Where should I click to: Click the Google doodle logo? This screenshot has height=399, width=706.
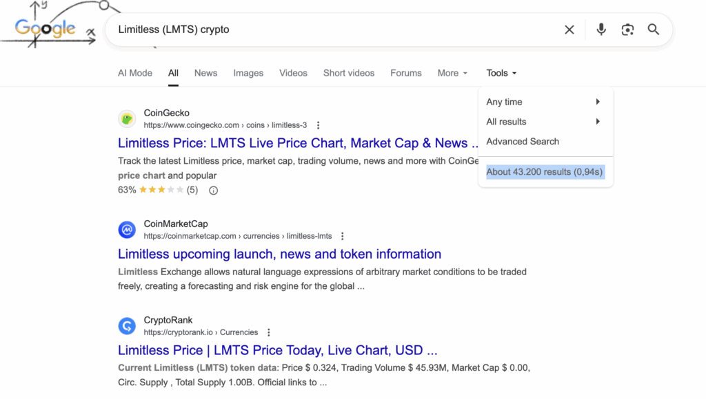(x=46, y=28)
